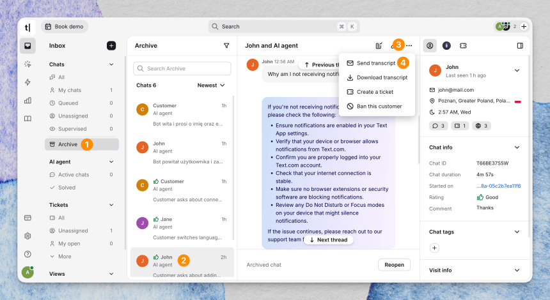The width and height of the screenshot is (550, 300).
Task: Select Unassigned chats in sidebar
Action: click(82, 116)
